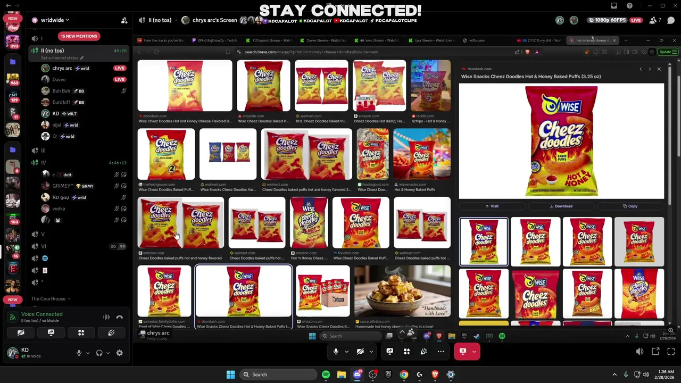Open Discord inbox icon
Screen dimensions: 681x383
tap(614, 6)
